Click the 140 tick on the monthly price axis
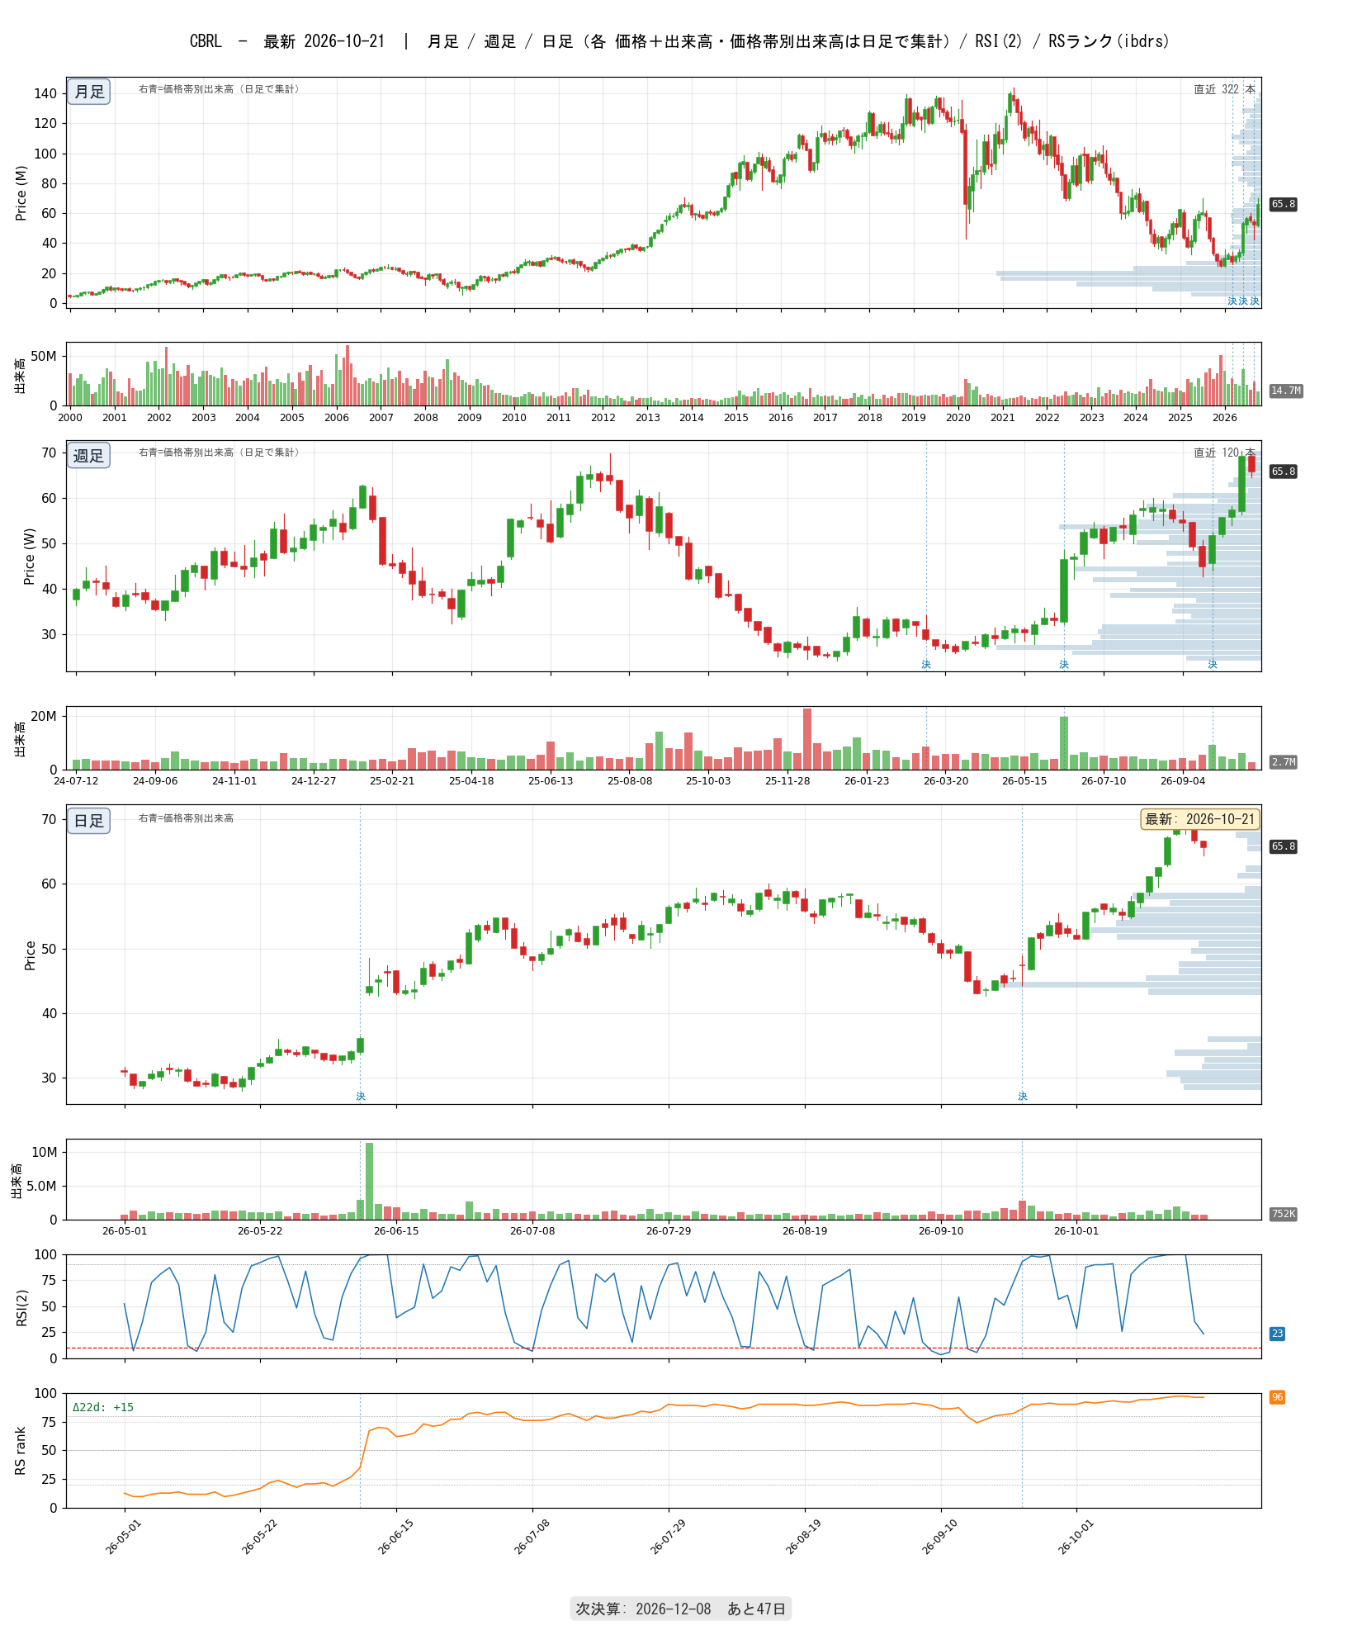Screen dimensions: 1362x1635 pos(45,93)
